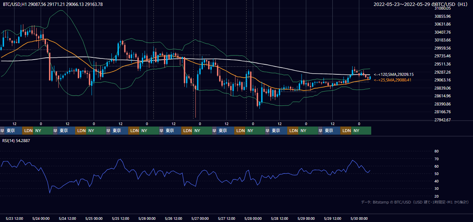Screen dimensions: 473x222
Task: Click the 5/23 12:00 date label
Action: click(14, 219)
